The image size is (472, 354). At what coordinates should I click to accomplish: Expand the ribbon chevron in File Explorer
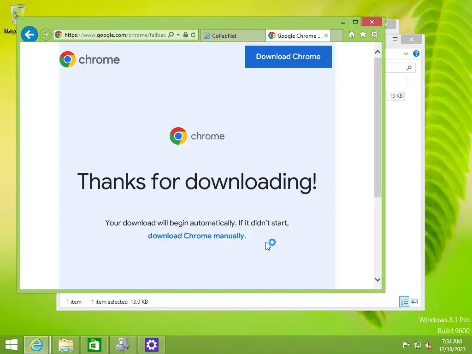tap(406, 53)
